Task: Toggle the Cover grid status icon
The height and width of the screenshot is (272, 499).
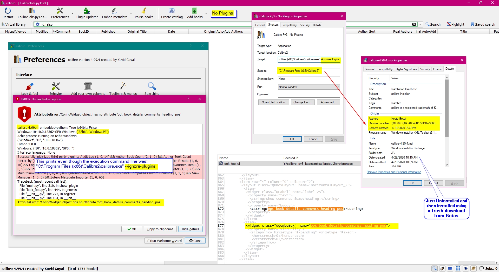Action: tap(458, 268)
